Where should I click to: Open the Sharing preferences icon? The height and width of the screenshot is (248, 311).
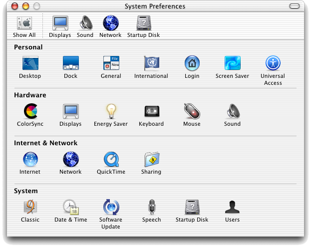pyautogui.click(x=152, y=159)
